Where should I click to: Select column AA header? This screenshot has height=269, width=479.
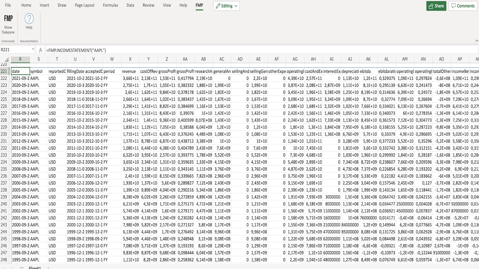pos(185,59)
